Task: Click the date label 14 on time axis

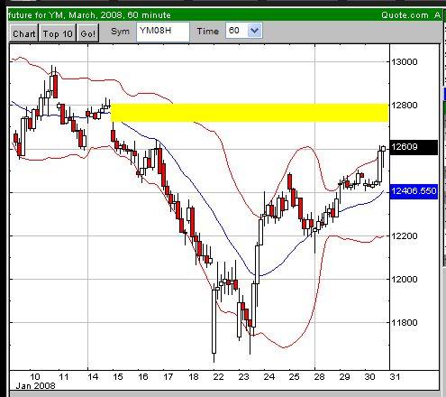Action: [93, 376]
